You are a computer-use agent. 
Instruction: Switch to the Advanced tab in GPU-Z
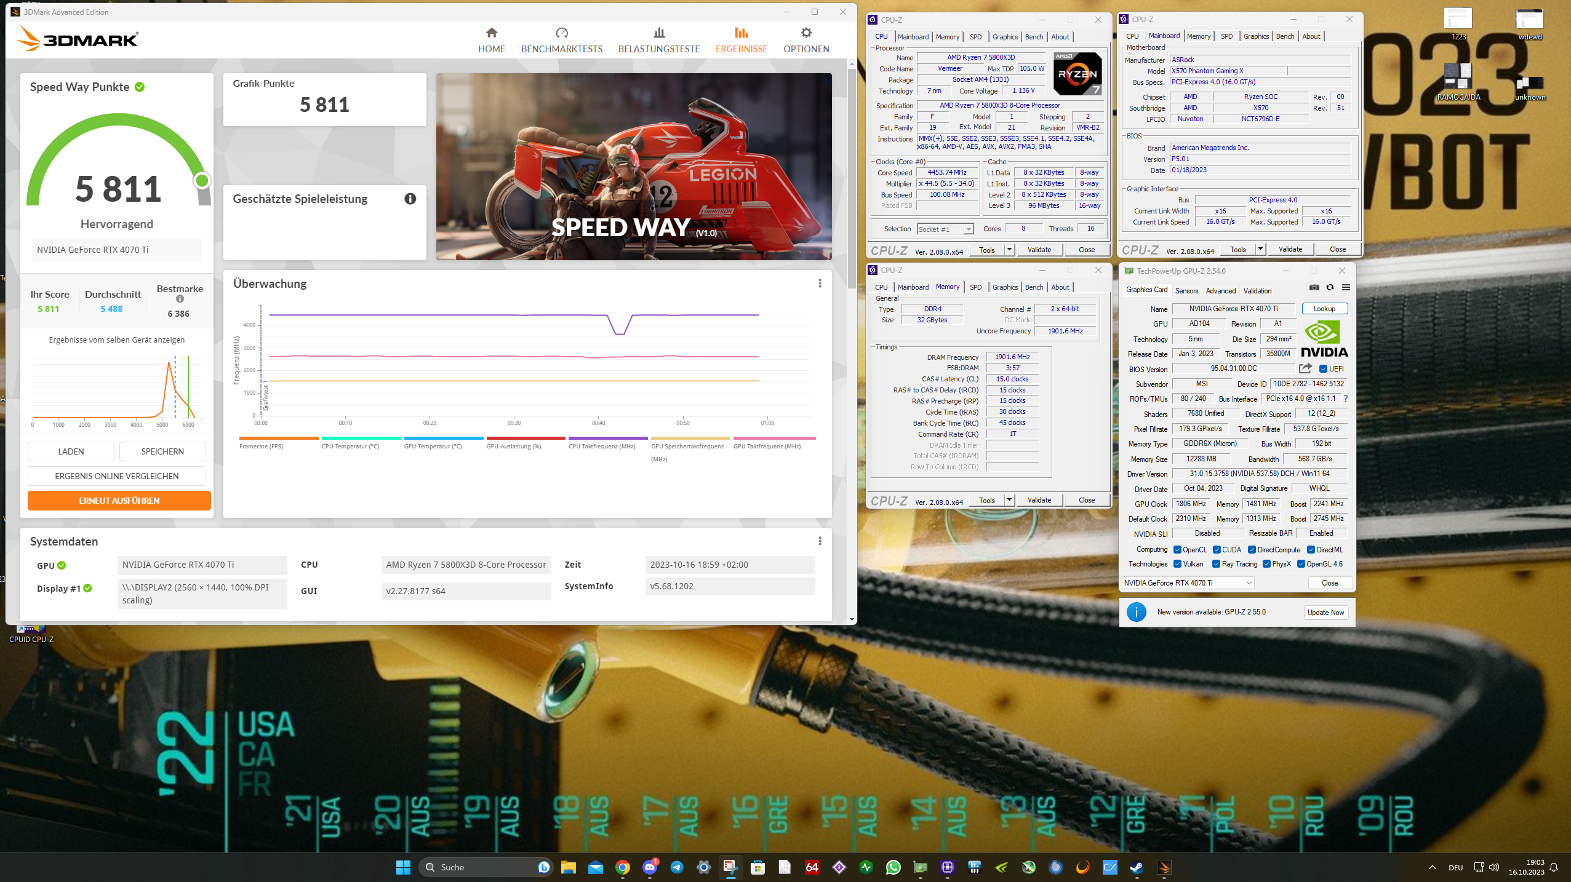pyautogui.click(x=1220, y=291)
